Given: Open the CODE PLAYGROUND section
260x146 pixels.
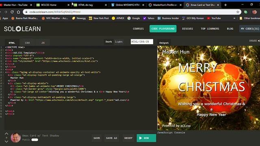Looking at the screenshot, I should point(163,29).
